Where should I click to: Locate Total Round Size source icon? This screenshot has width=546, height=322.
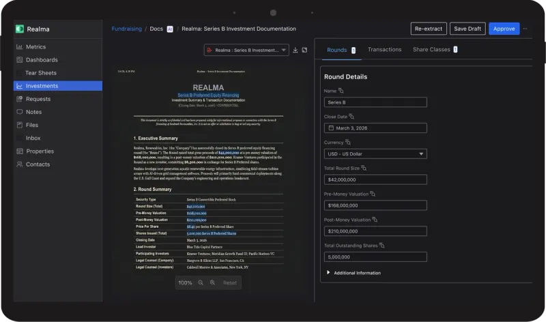coord(364,168)
